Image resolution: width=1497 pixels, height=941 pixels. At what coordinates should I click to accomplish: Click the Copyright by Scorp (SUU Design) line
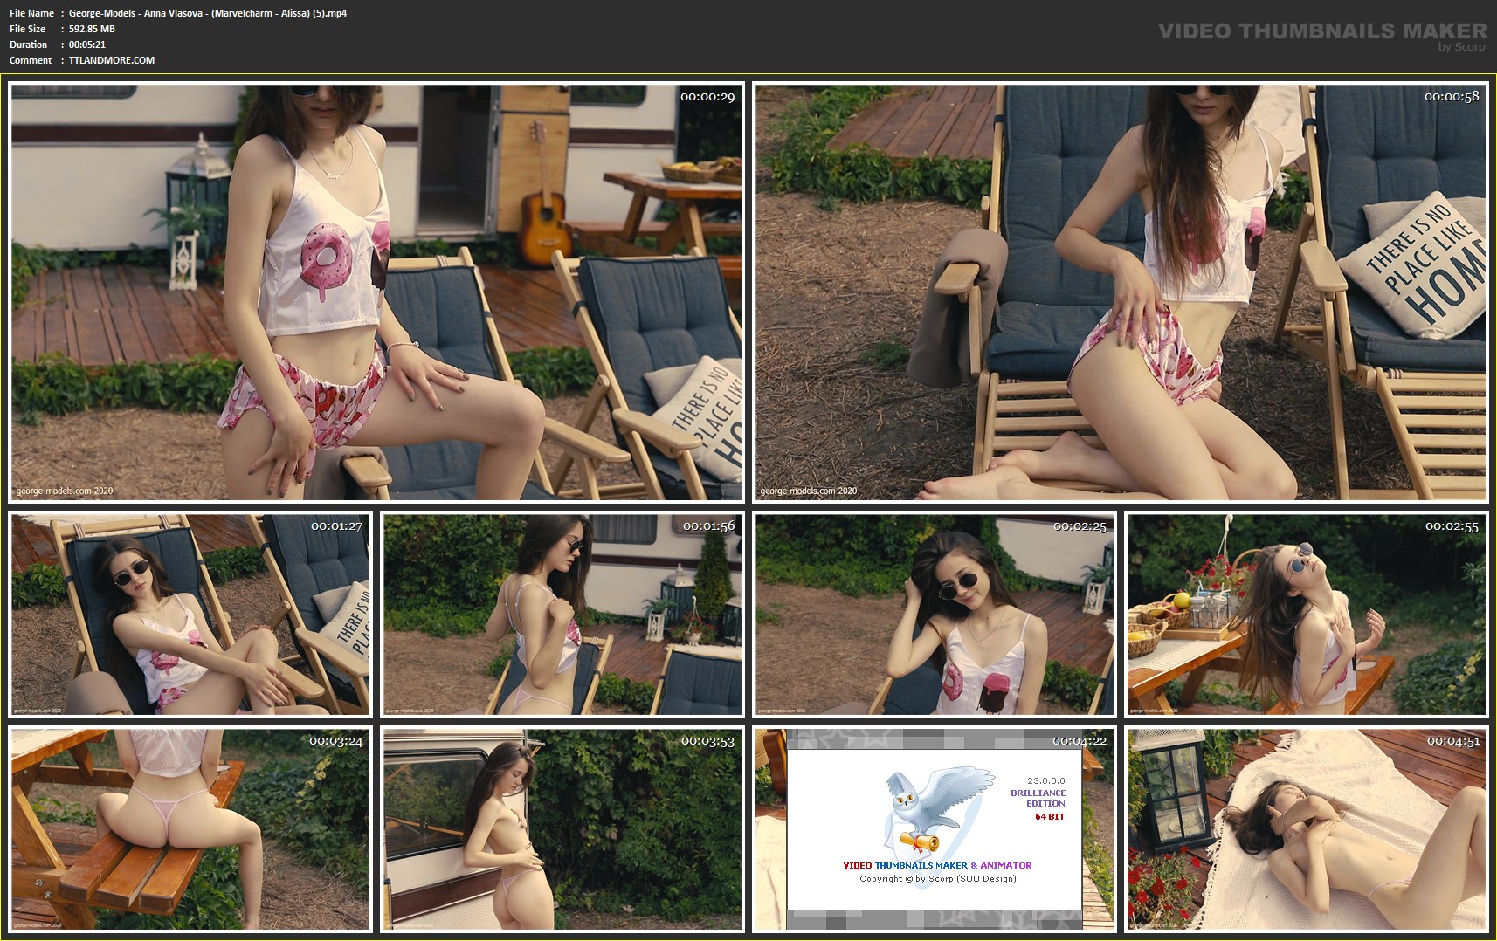coord(937,879)
